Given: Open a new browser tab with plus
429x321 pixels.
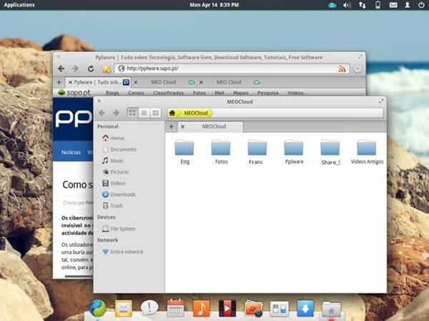Looking at the screenshot, I should click(59, 82).
